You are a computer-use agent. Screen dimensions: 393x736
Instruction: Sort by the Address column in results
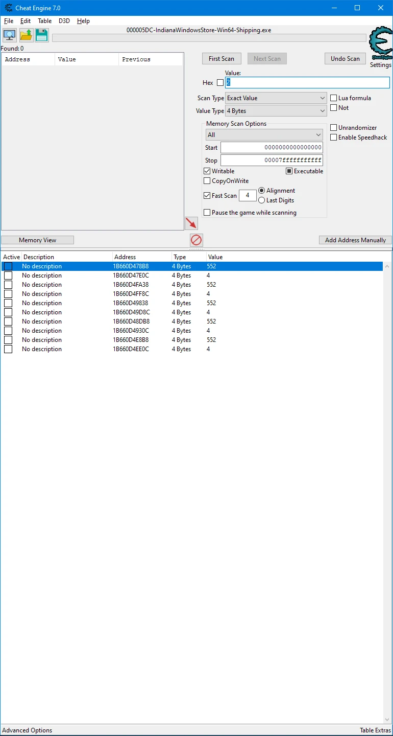(29, 59)
